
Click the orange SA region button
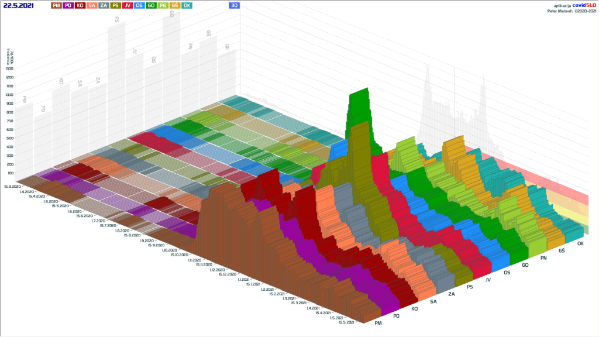pyautogui.click(x=92, y=5)
